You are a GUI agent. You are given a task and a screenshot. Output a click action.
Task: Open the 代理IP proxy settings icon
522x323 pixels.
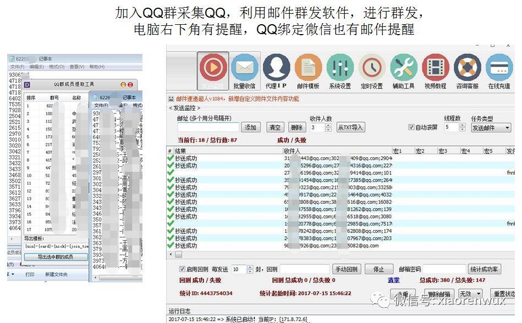[x=276, y=68]
